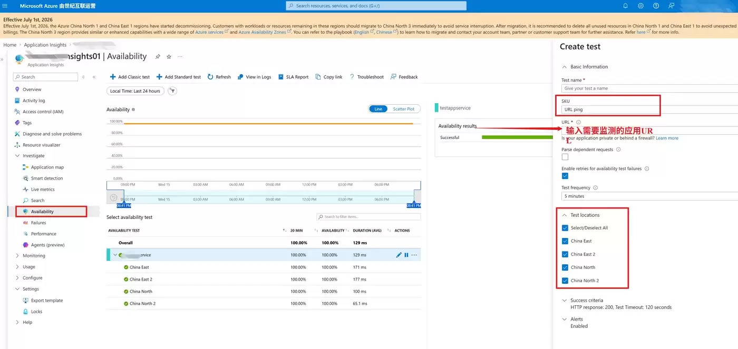Click the info icon beside URL label

coord(578,122)
